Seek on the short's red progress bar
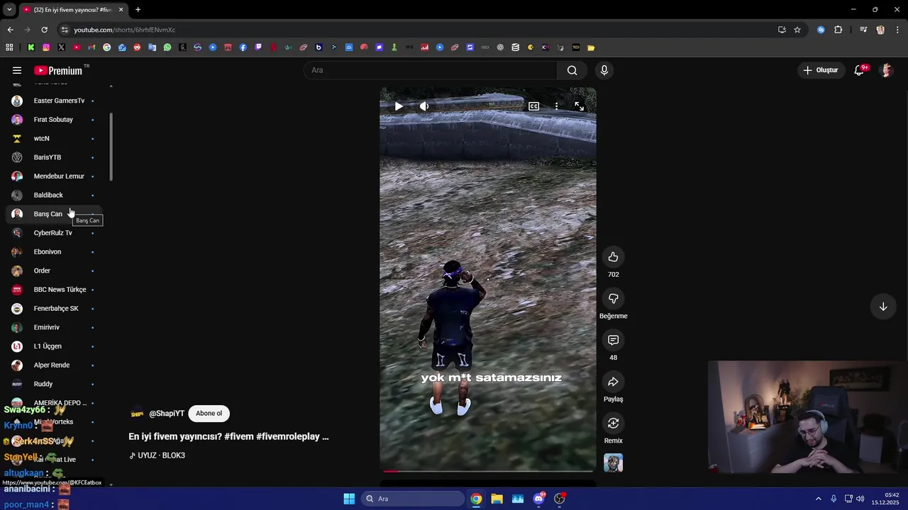The image size is (908, 510). click(488, 470)
